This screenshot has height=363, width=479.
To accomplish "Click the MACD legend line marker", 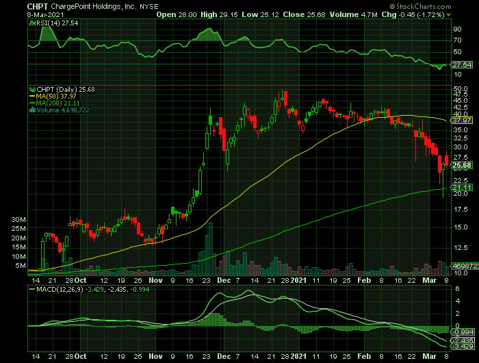I will pos(31,290).
